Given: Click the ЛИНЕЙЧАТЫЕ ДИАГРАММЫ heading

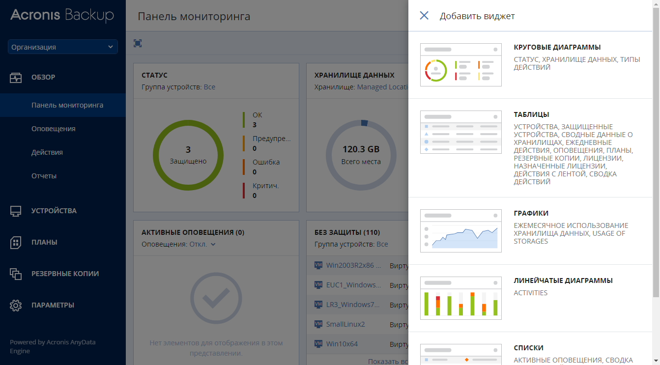Looking at the screenshot, I should tap(563, 281).
